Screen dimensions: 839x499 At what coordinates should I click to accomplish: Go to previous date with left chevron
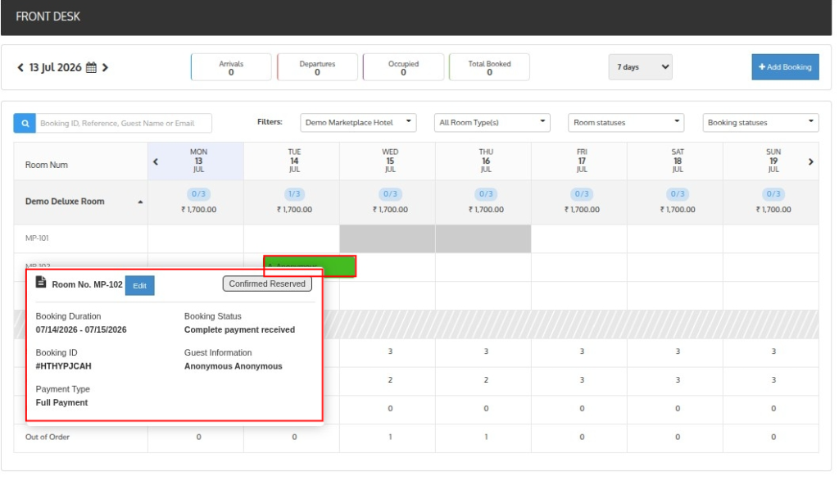[x=20, y=67]
